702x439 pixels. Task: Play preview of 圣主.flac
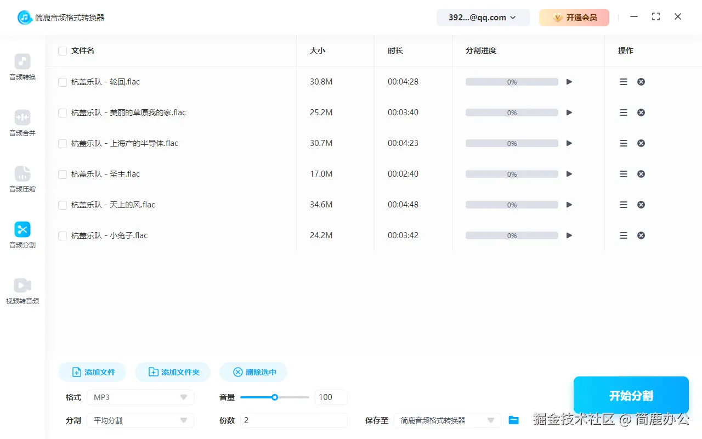[569, 174]
